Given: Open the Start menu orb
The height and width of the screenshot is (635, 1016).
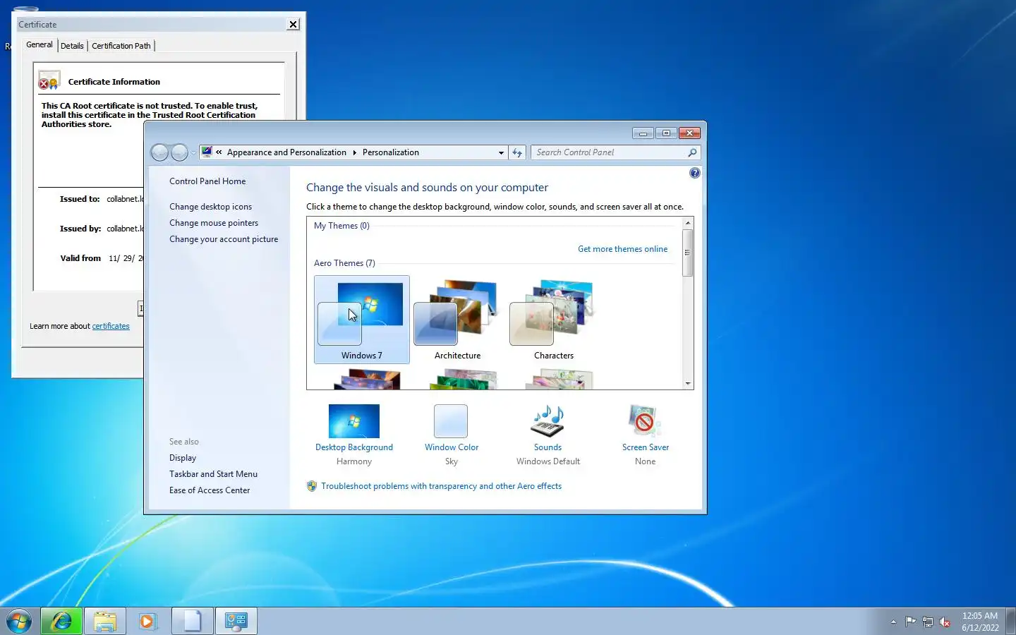Looking at the screenshot, I should 19,622.
